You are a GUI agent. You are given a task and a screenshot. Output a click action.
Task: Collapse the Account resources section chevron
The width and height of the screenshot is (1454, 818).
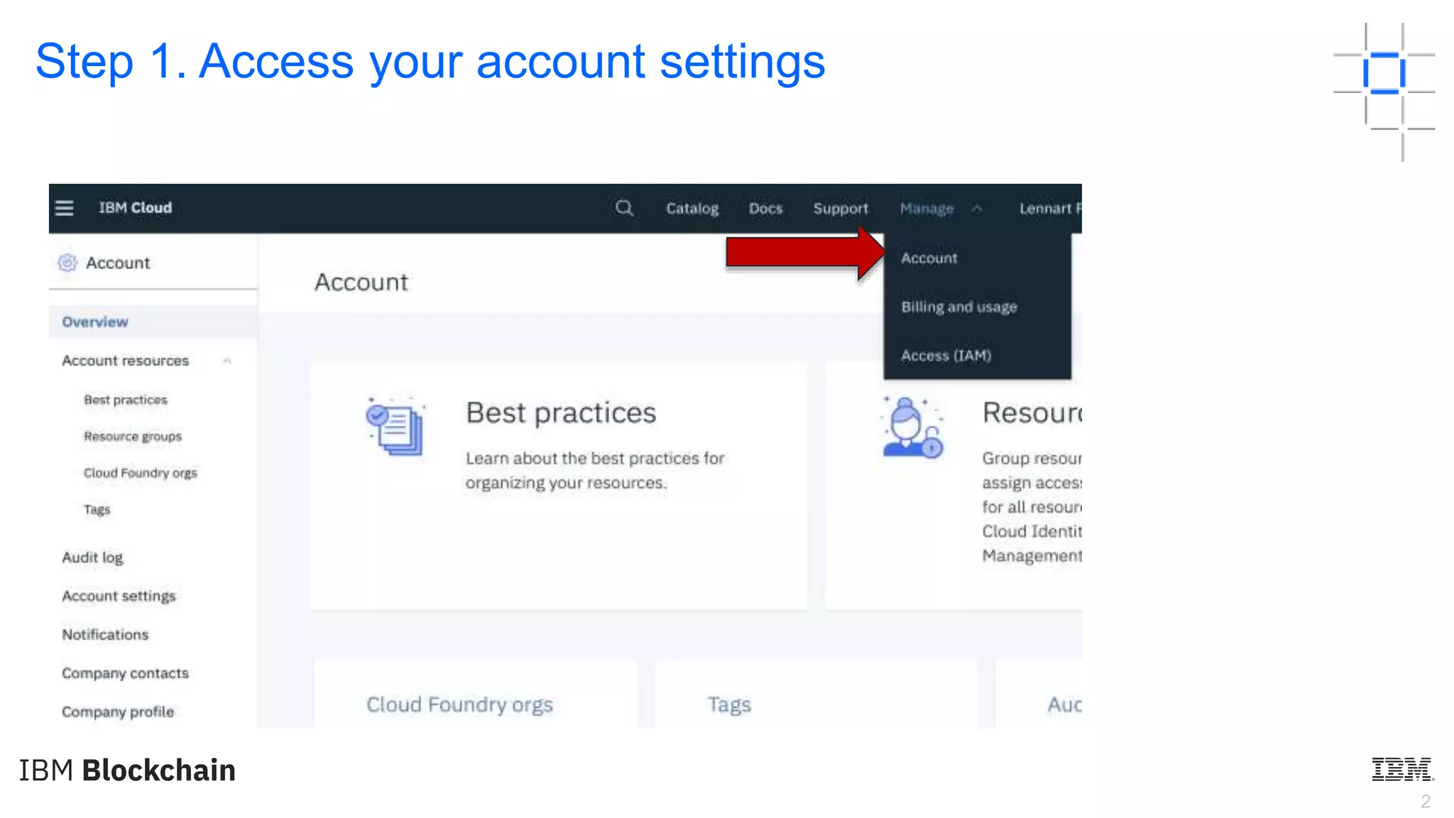[x=227, y=361]
